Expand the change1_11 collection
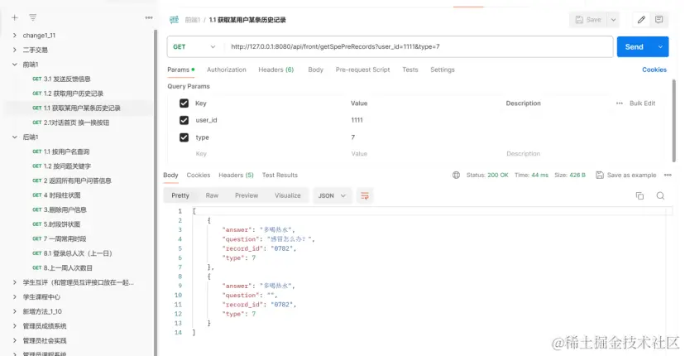 tap(14, 36)
